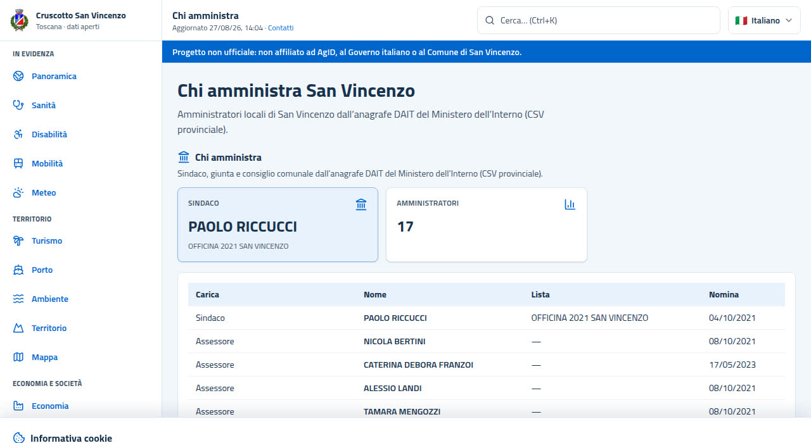Viewport: 811px width, 443px height.
Task: Click the San Vincenzo coat of arms logo
Action: coord(20,20)
